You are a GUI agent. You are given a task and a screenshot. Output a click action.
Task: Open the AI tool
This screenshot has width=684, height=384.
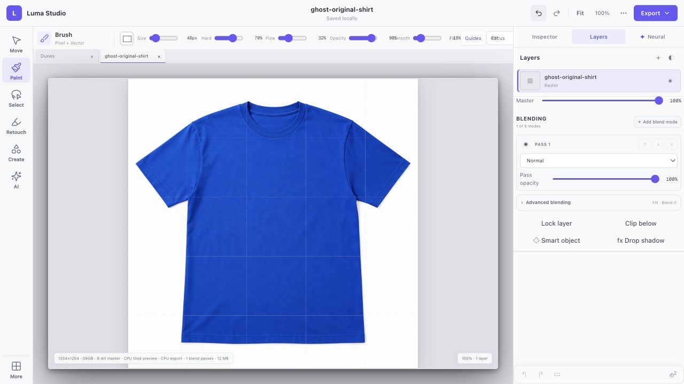click(x=16, y=180)
